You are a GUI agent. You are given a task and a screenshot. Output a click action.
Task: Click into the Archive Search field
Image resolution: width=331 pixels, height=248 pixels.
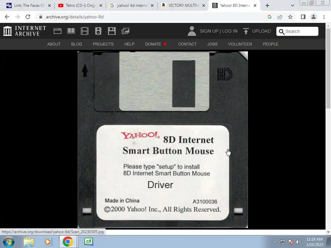pyautogui.click(x=297, y=31)
